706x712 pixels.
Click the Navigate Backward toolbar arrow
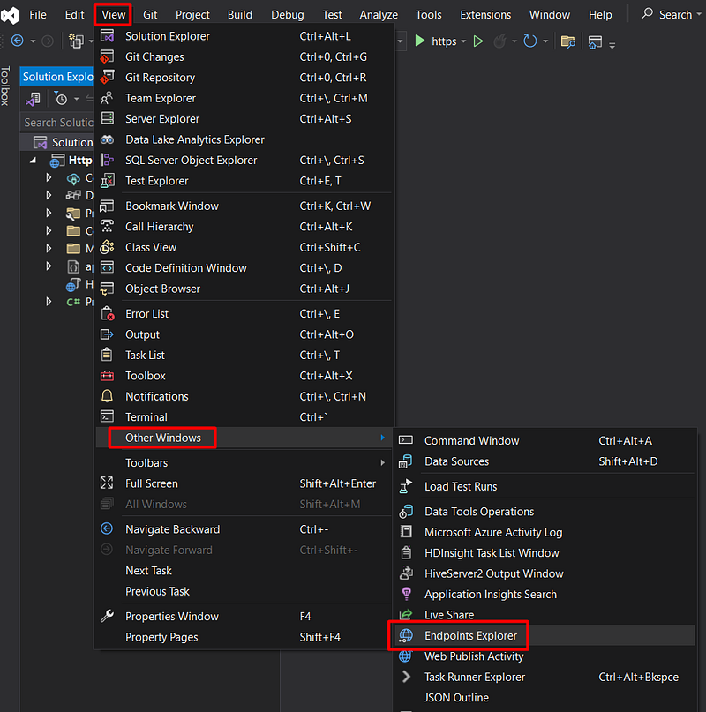coord(18,41)
